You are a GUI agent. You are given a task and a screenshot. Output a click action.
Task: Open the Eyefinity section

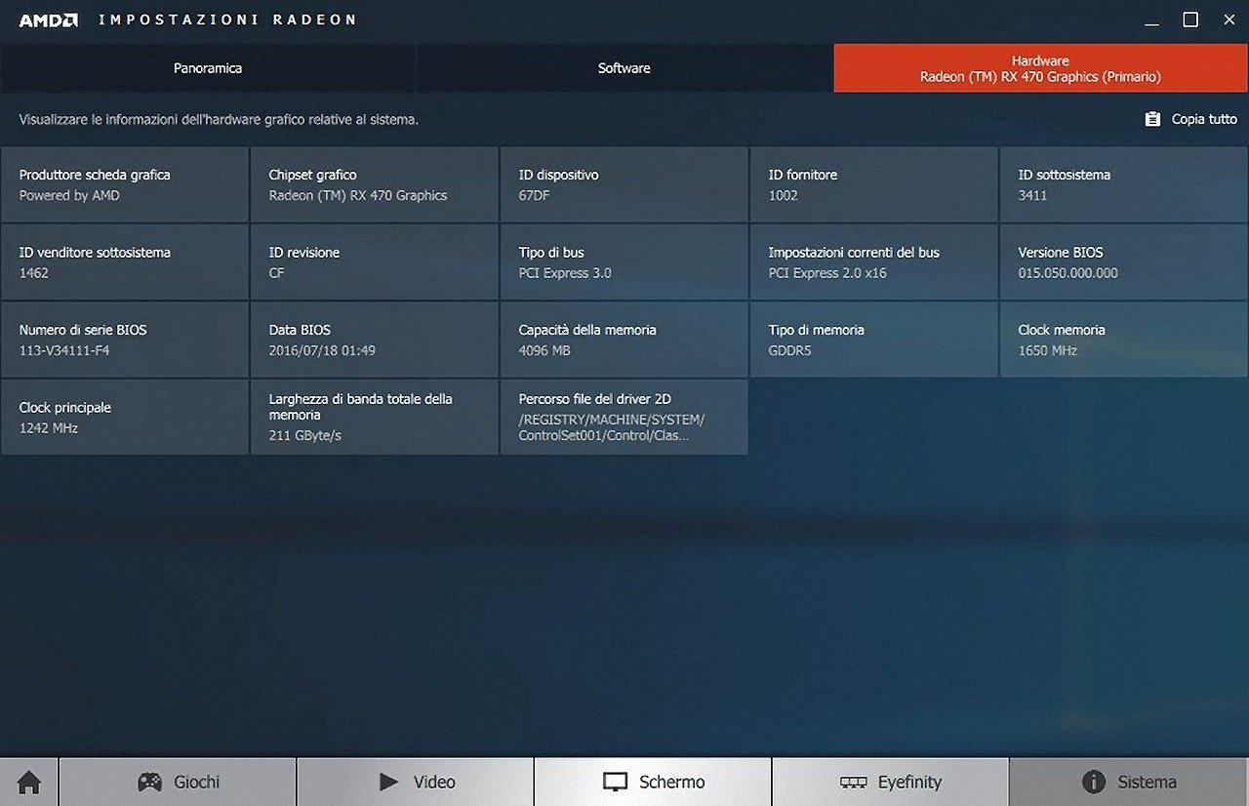(890, 782)
